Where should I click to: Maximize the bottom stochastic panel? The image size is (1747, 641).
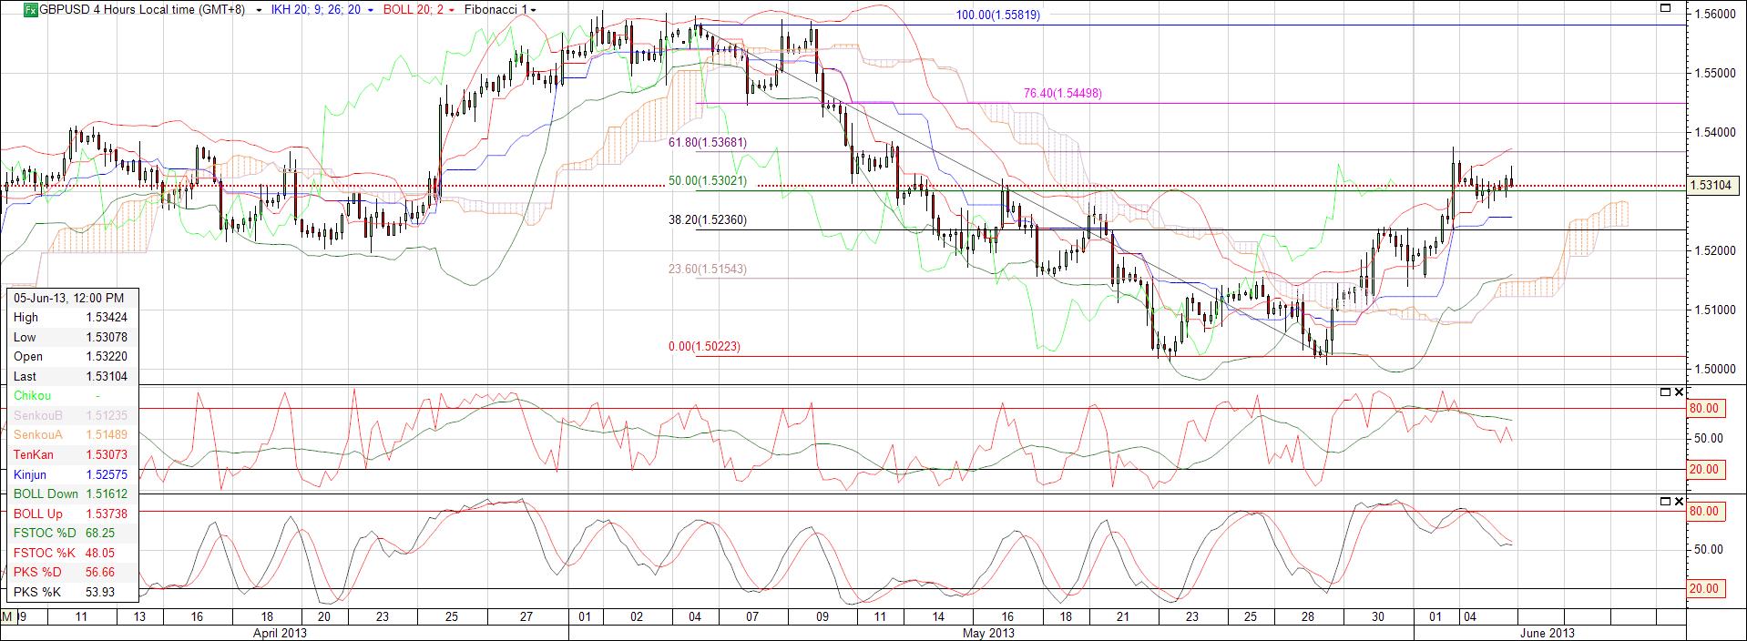tap(1665, 502)
